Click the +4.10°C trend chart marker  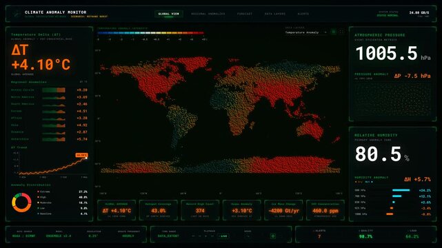coord(81,155)
